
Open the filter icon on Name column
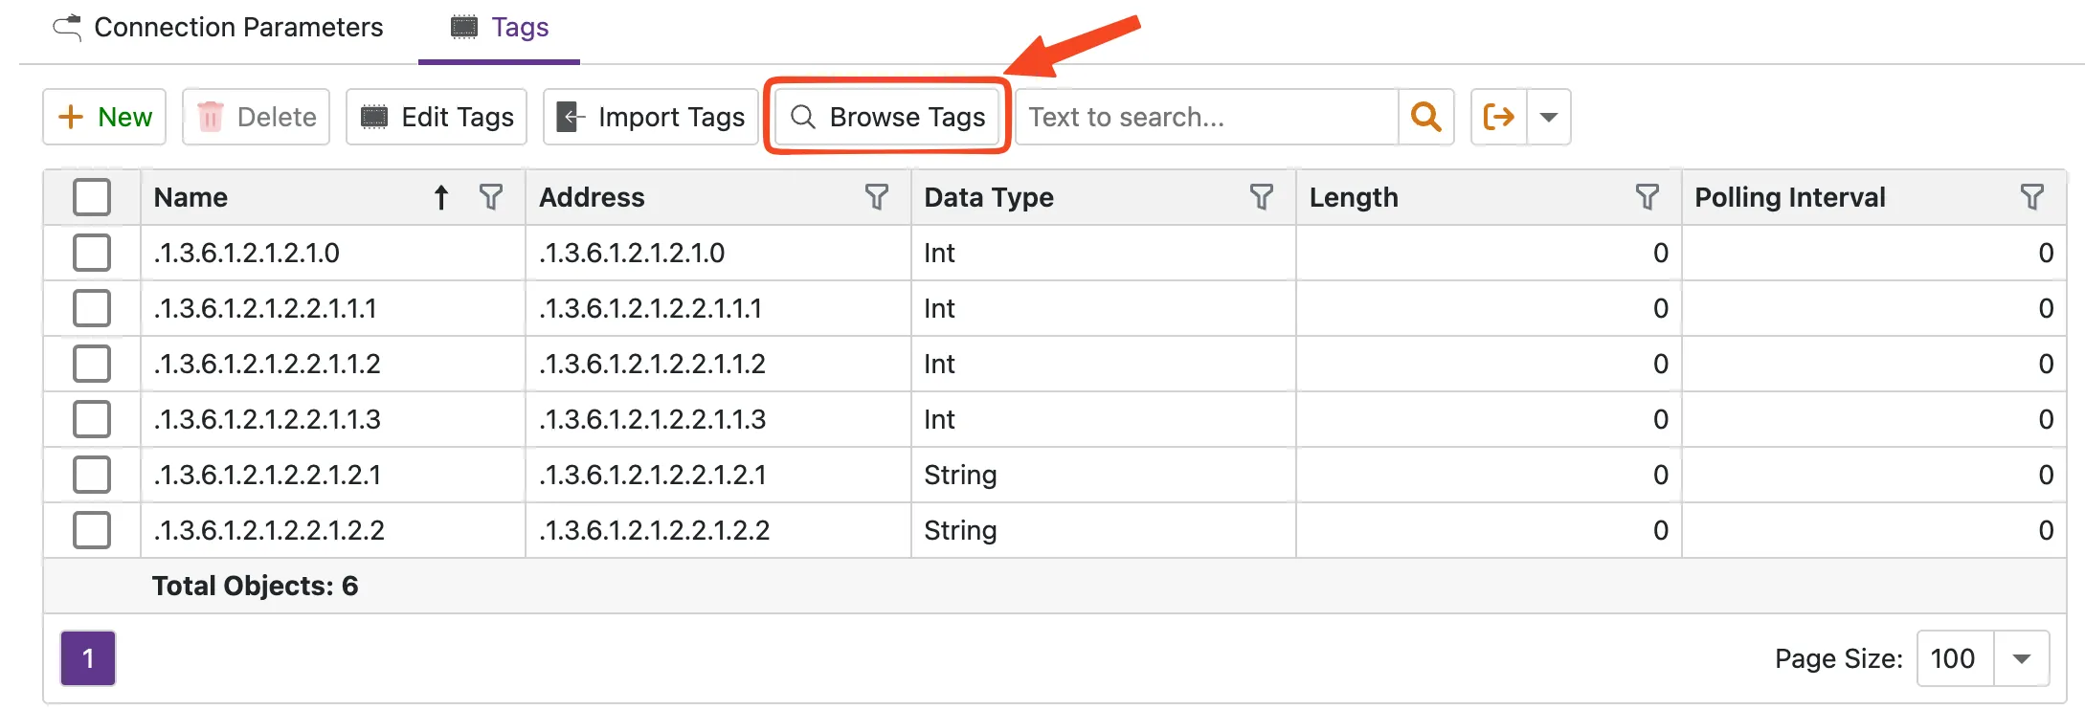[491, 197]
